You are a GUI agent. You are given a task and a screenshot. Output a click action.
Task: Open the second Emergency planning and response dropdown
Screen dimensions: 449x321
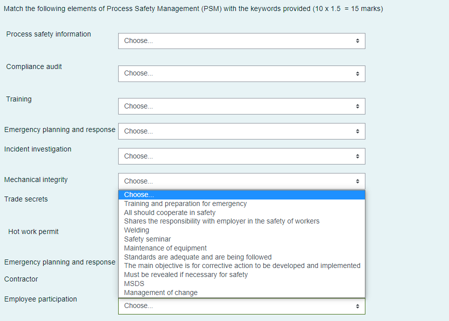242,262
